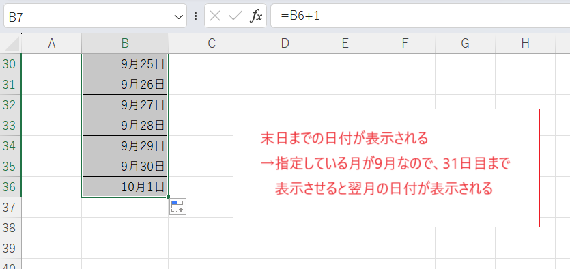
Task: Click cell C30 right of 9月25日
Action: click(212, 64)
